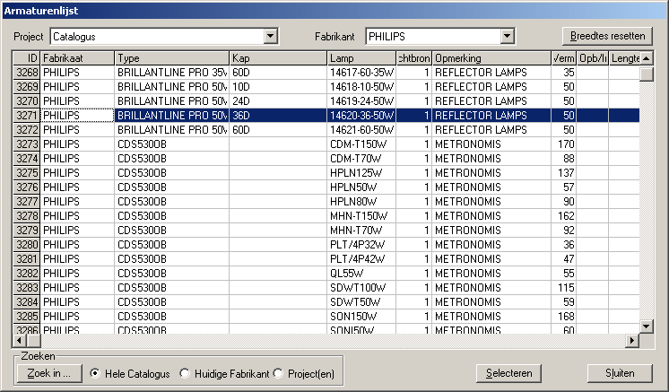This screenshot has height=392, width=669.
Task: Click the scroll up arrow of the list
Action: pos(647,58)
